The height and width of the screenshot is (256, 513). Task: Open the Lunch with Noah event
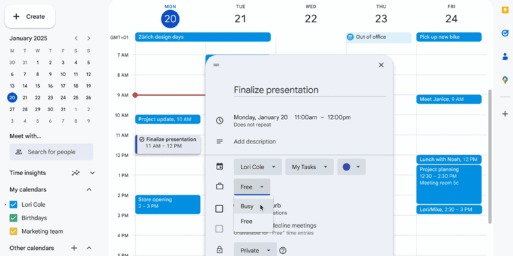(449, 160)
